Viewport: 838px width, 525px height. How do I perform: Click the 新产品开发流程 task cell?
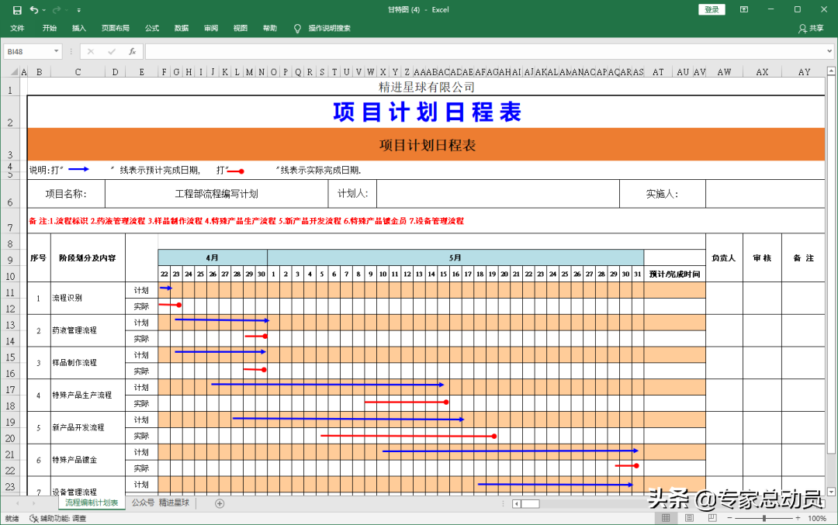click(x=88, y=427)
